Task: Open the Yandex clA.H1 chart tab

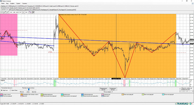Action: 13,8
